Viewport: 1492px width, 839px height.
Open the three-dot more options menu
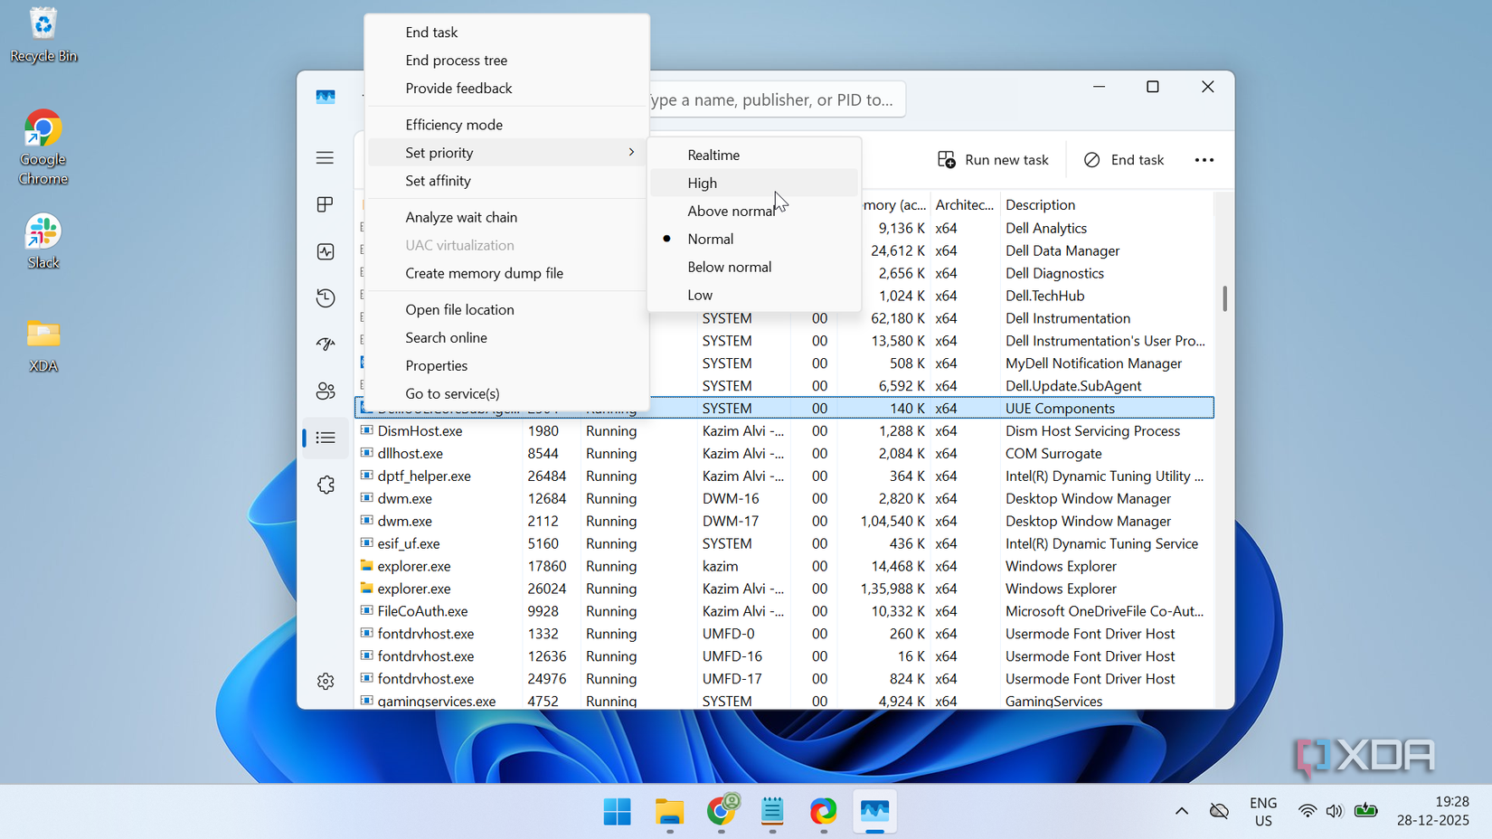click(x=1204, y=160)
